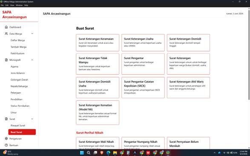Open the Dashboard home icon
Viewport: 250px width, 156px height.
point(6,27)
